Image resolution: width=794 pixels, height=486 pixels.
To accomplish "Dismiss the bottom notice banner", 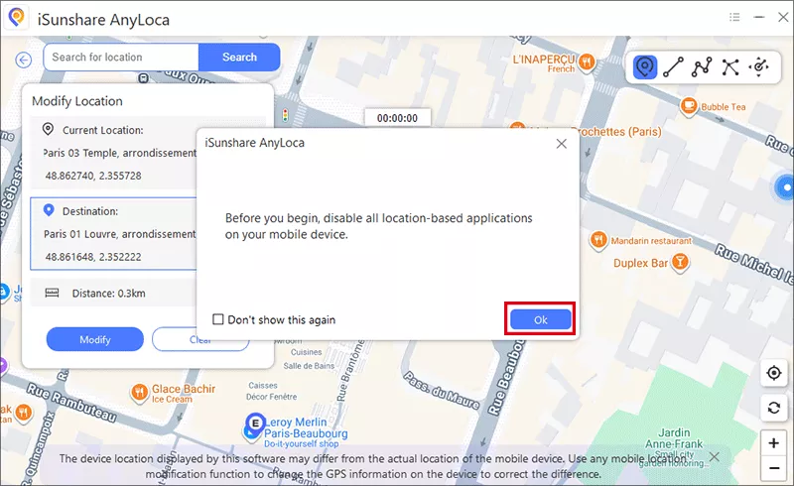I will 714,457.
